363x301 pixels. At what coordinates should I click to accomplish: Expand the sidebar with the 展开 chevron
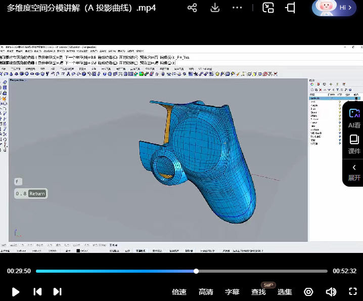coord(354,172)
